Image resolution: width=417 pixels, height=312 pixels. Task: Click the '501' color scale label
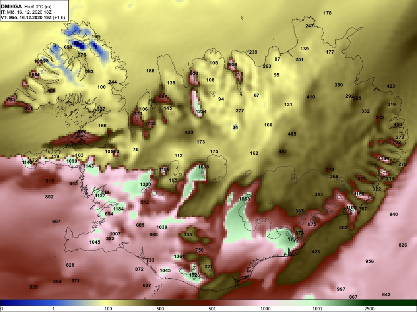212,309
